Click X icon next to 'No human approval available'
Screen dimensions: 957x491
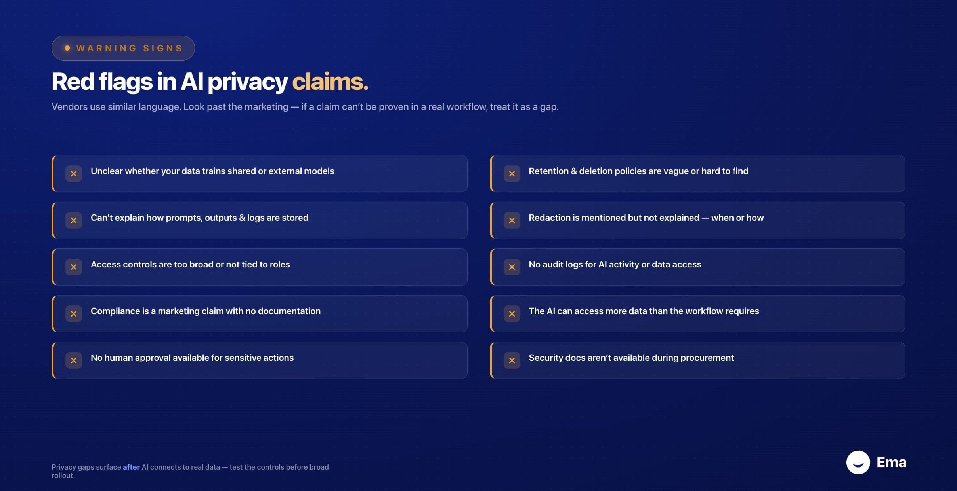click(x=74, y=360)
